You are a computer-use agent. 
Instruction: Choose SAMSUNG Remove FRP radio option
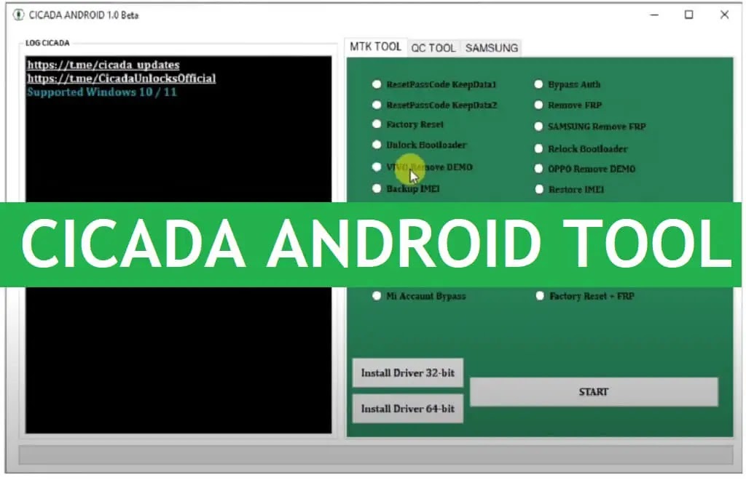pyautogui.click(x=538, y=127)
